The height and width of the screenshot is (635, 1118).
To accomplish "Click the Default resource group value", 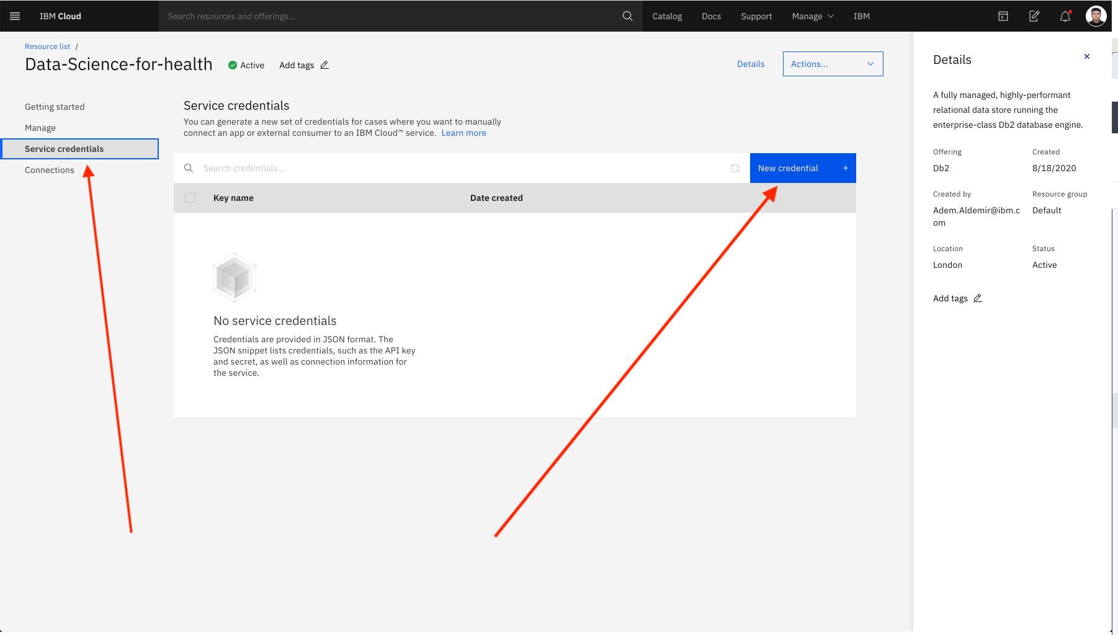I will pos(1047,210).
